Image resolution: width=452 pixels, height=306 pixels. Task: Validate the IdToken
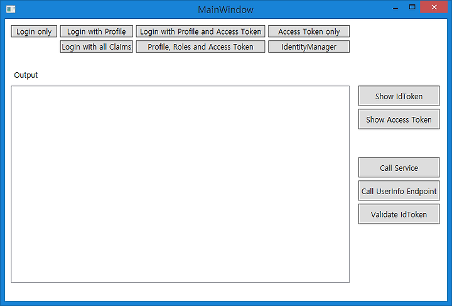[399, 214]
